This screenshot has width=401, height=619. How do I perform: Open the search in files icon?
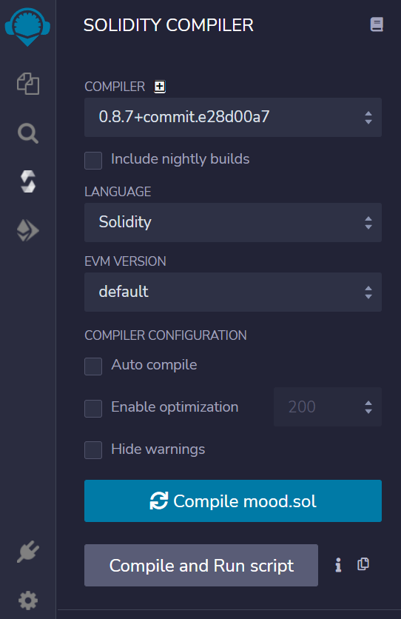(x=28, y=133)
